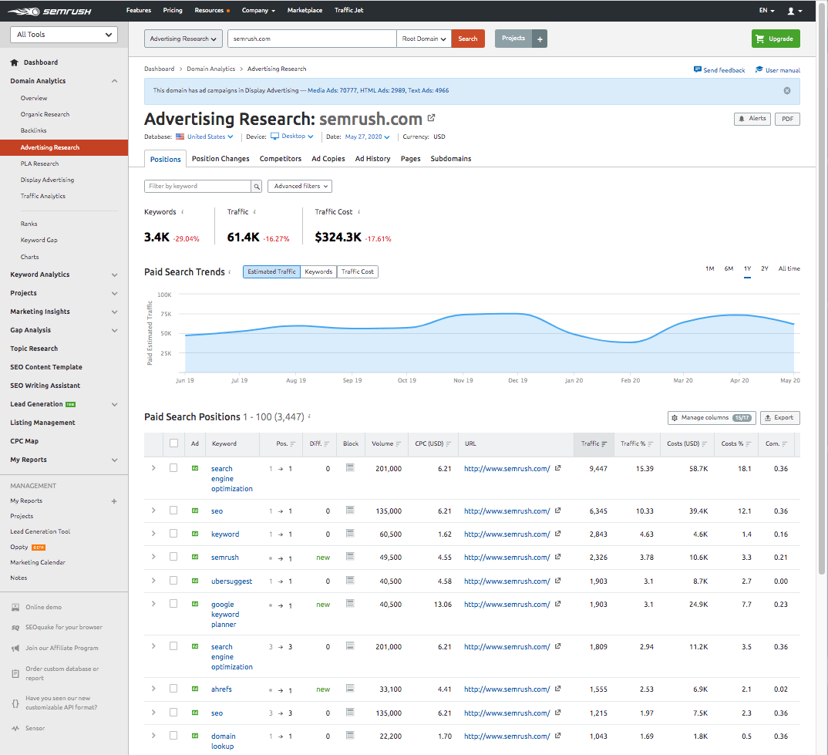828x755 pixels.
Task: Click the plus icon beside My Reports in Management
Action: (114, 501)
